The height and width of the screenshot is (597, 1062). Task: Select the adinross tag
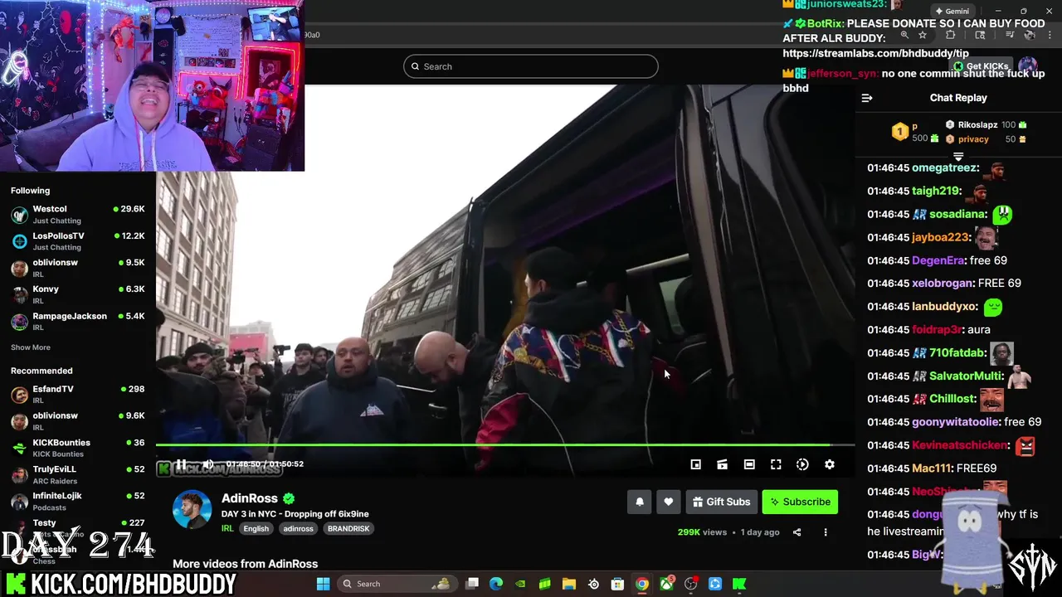[298, 528]
